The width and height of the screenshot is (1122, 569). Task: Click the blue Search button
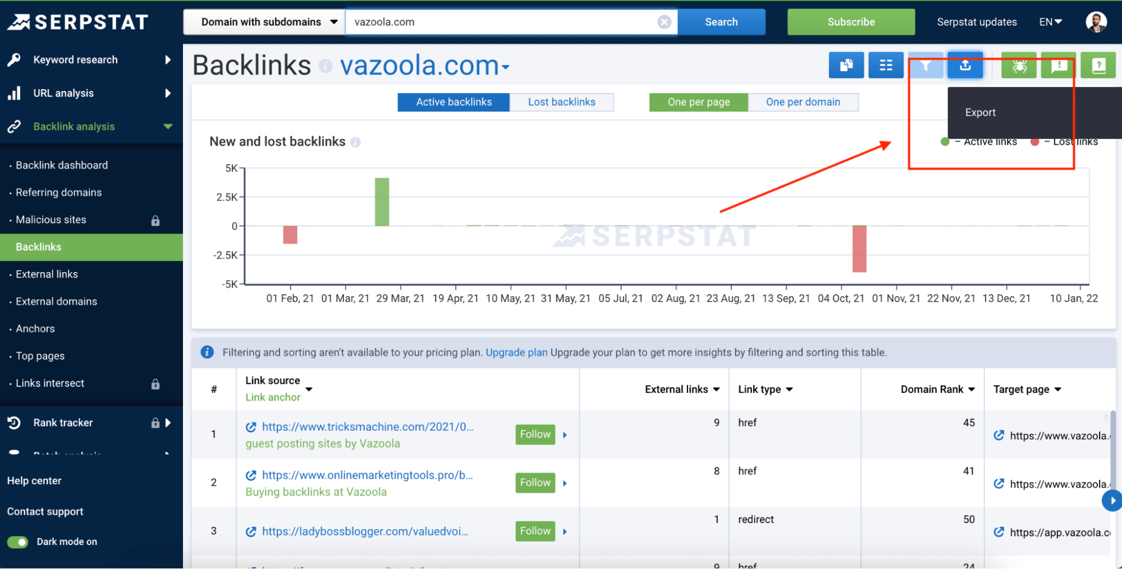721,22
